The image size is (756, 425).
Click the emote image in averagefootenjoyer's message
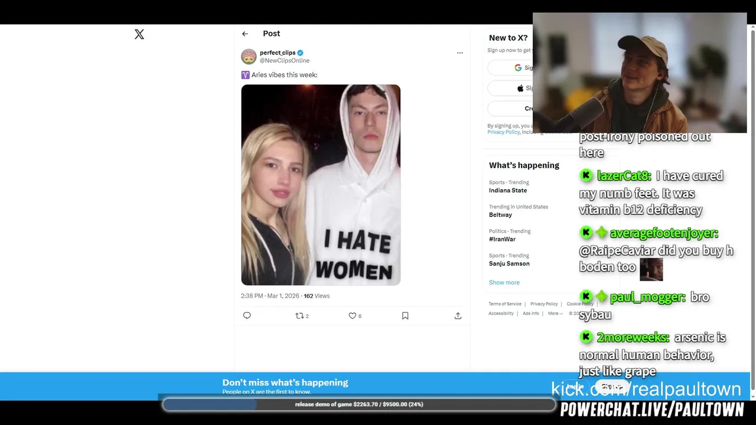click(x=651, y=270)
